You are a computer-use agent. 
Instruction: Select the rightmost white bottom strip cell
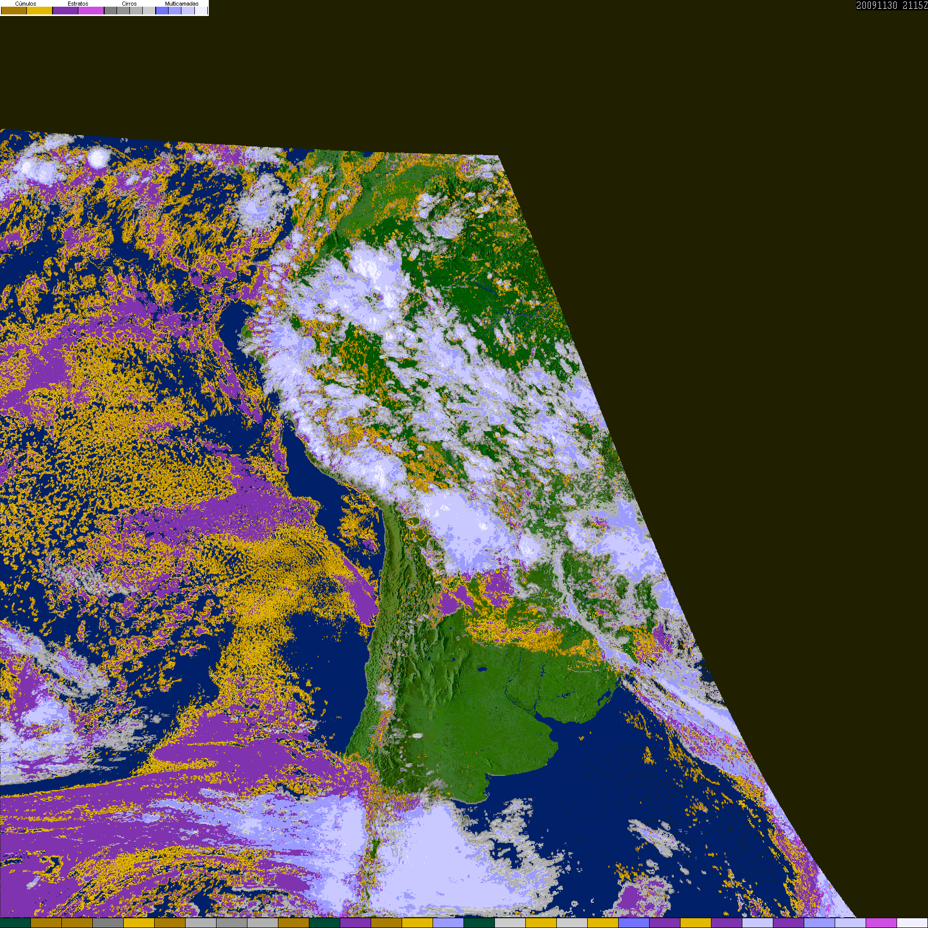(x=913, y=923)
